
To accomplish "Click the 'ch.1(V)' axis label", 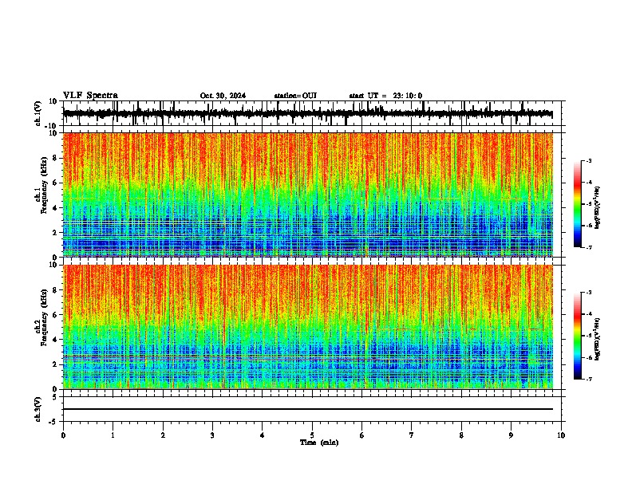I will (38, 113).
